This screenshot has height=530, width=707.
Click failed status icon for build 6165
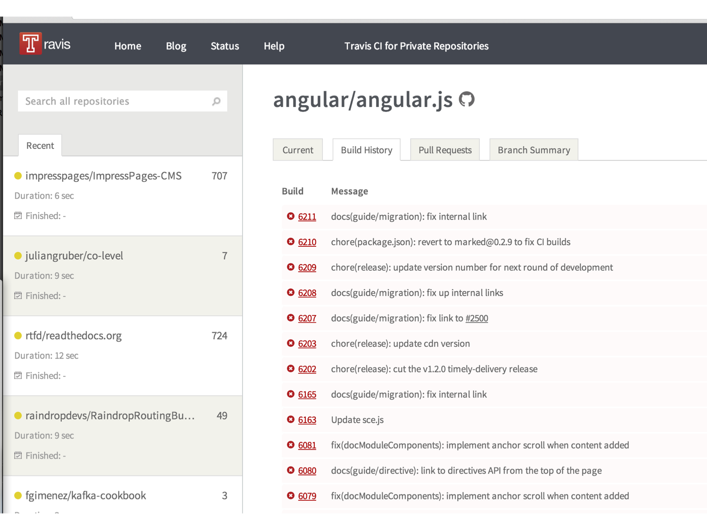pyautogui.click(x=291, y=394)
